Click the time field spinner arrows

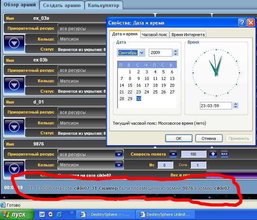click(235, 106)
